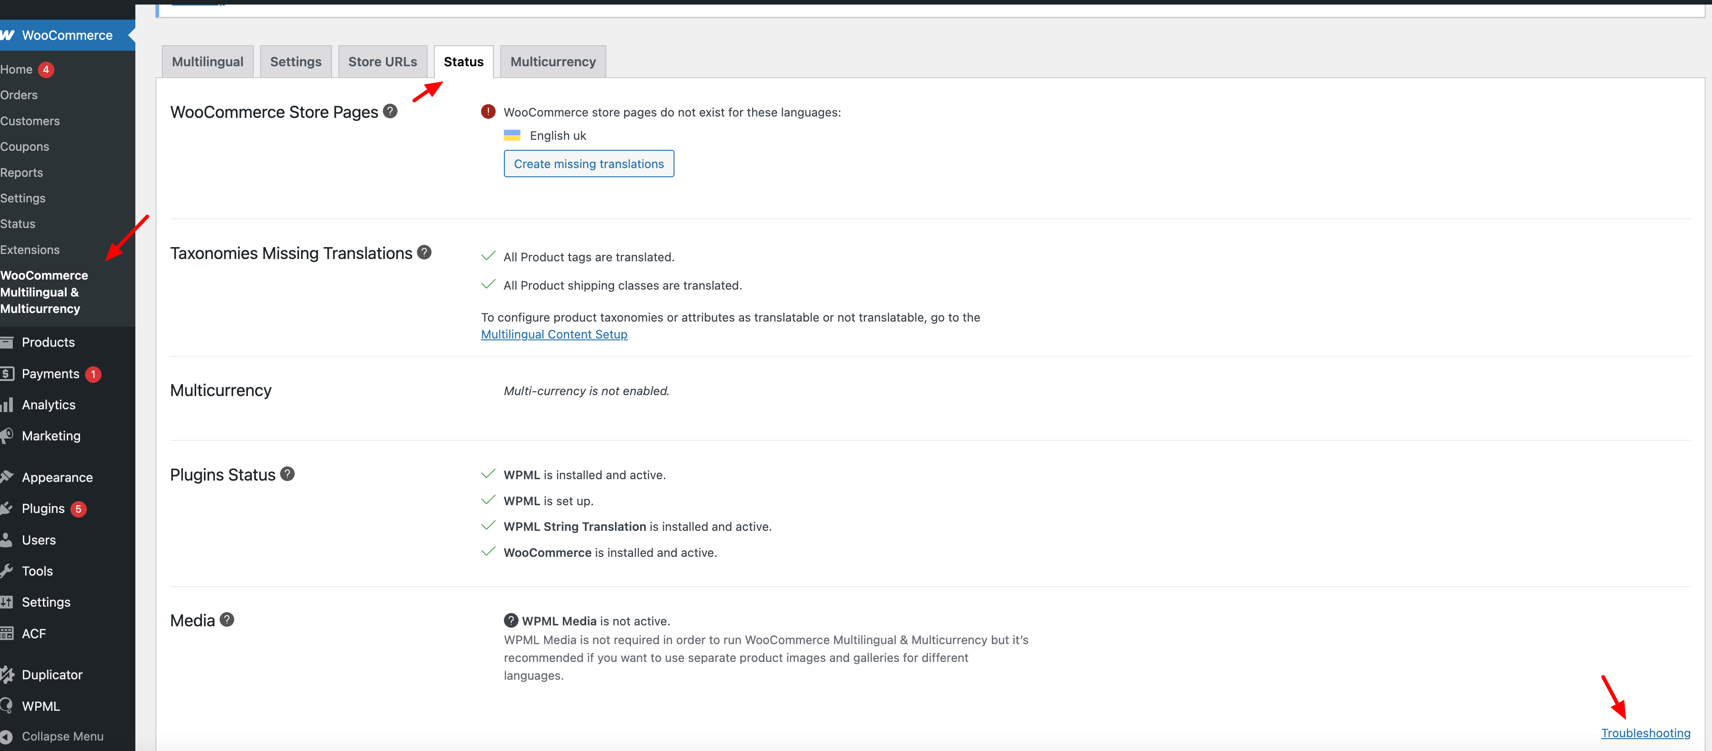
Task: Click the Users person icon
Action: [x=7, y=540]
